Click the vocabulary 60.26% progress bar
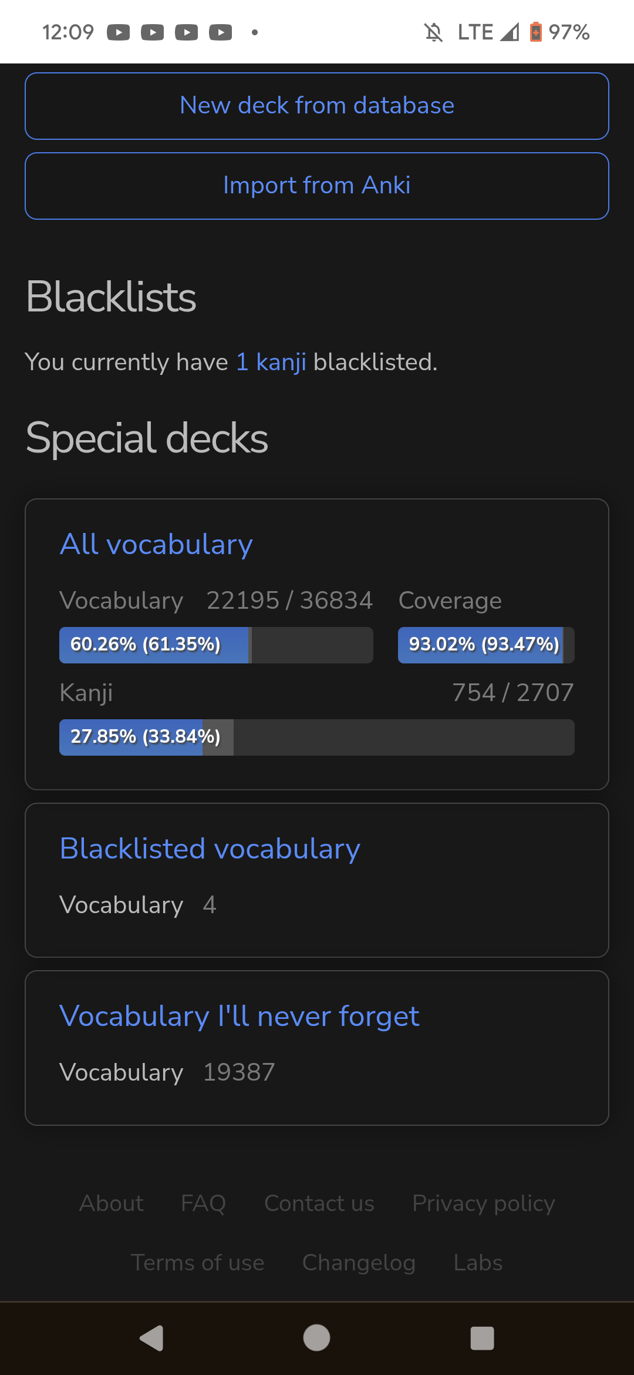The image size is (634, 1375). 216,645
